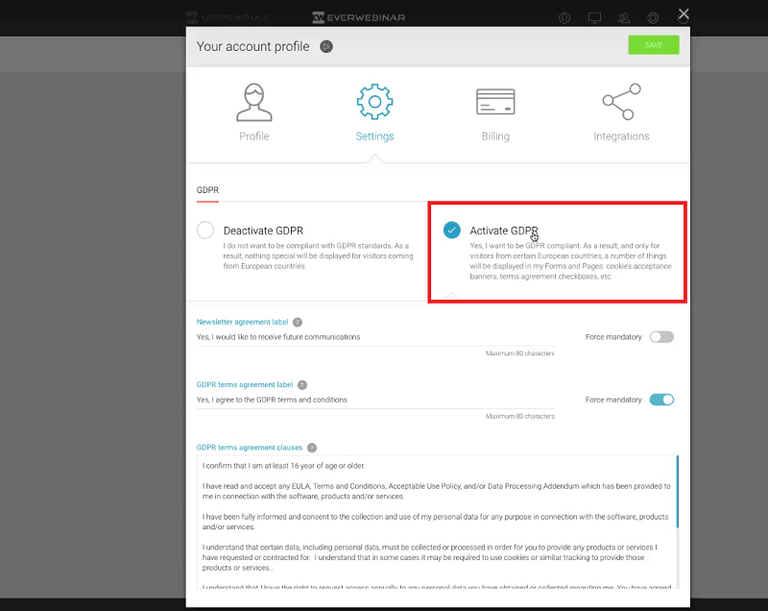Click the support lifebuoy icon in header
The width and height of the screenshot is (768, 611).
click(653, 18)
